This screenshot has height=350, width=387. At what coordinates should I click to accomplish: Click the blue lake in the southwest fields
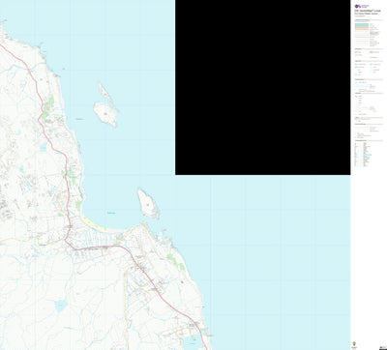61,306
